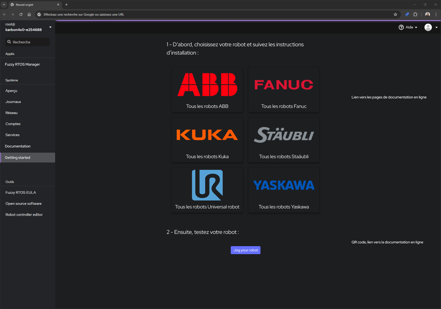Viewport: 441px width, 309px height.
Task: Select 'Tous les robots Yaskawa' label
Action: (x=284, y=207)
